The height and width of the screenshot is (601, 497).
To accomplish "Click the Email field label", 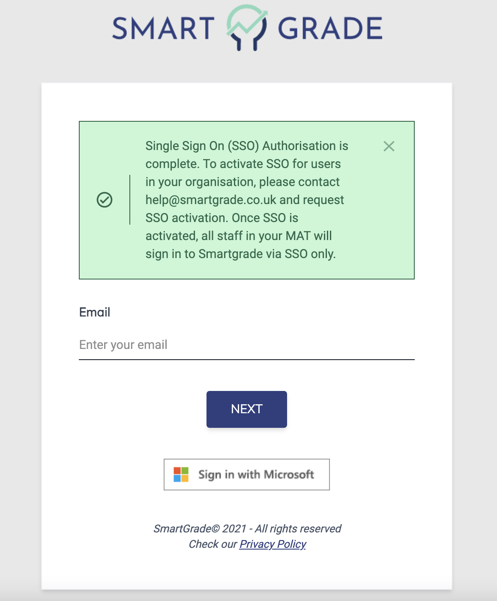I will [95, 312].
